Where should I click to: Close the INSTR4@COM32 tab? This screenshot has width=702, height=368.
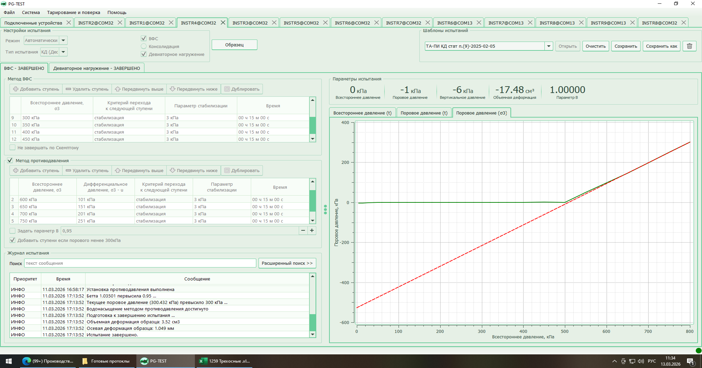[x=223, y=22]
